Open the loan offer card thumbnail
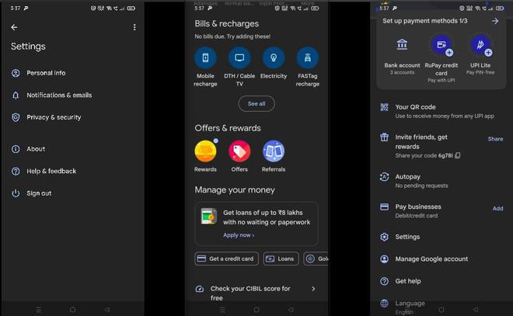The width and height of the screenshot is (513, 316). [209, 216]
